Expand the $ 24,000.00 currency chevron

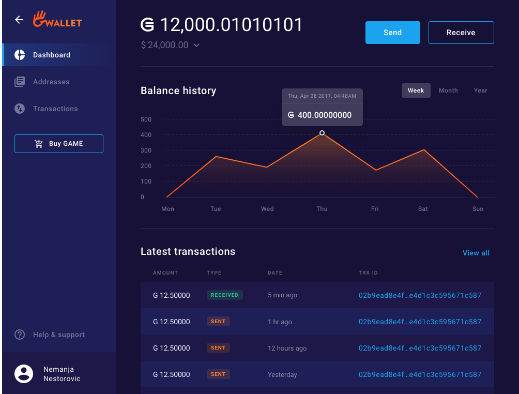196,45
